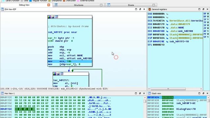Follow the EBP register jump arrow
Screen dimensions: 210x118
tap(167, 35)
